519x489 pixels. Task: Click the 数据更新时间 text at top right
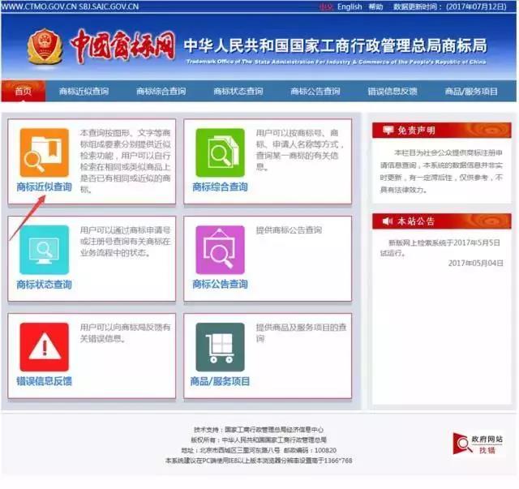coord(450,6)
